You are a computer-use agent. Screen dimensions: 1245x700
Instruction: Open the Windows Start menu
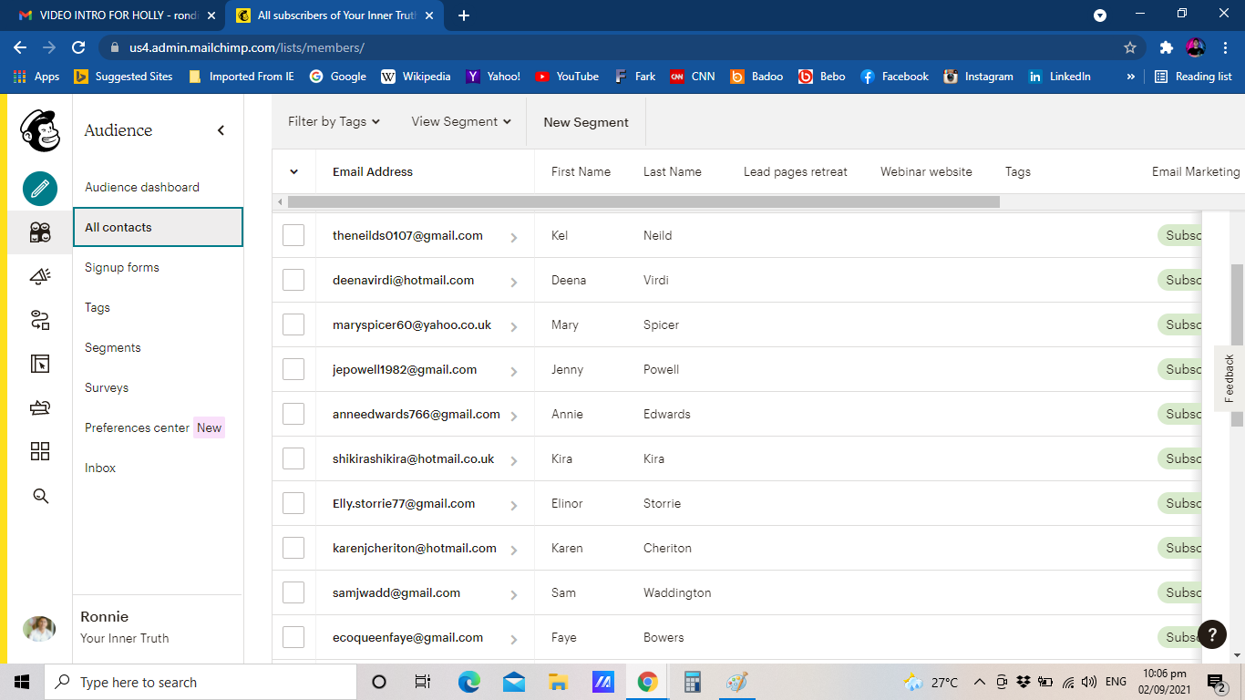[x=22, y=682]
